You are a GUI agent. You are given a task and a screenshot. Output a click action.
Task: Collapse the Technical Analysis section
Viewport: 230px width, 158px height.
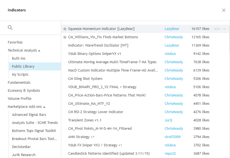(39, 50)
